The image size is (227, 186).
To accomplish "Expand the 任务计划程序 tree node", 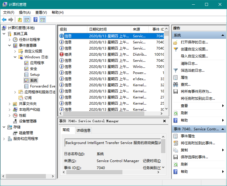I will [x=10, y=40].
